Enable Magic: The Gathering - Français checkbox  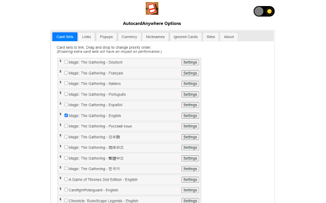(x=66, y=73)
